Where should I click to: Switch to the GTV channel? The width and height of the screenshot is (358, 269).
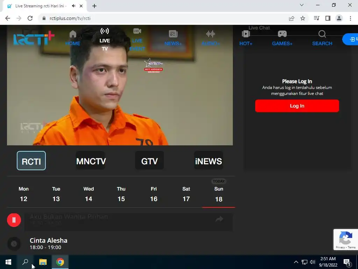pyautogui.click(x=150, y=160)
